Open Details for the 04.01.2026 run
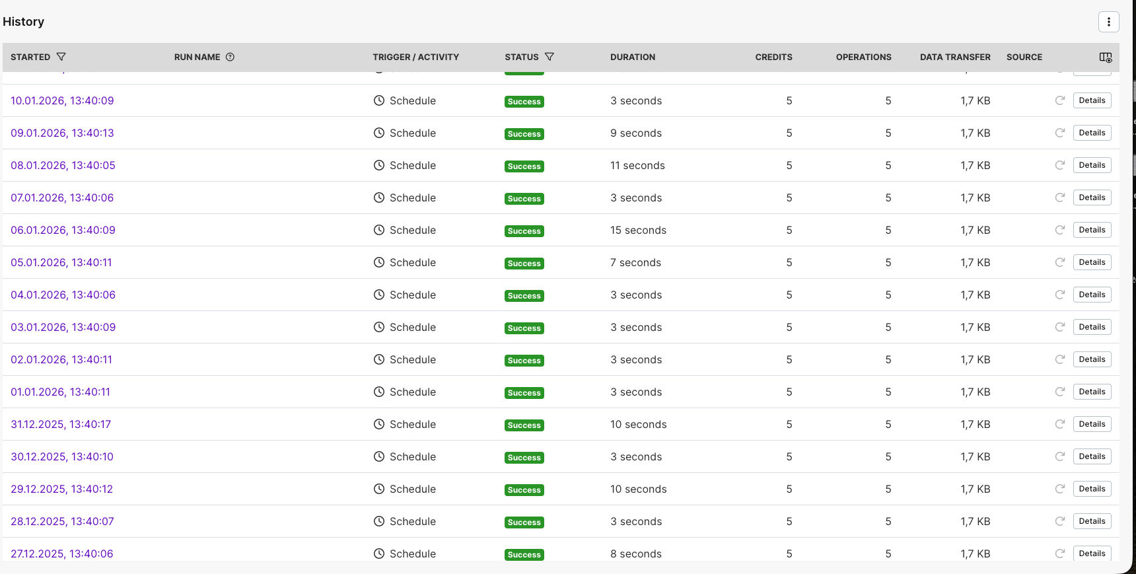 coord(1092,295)
